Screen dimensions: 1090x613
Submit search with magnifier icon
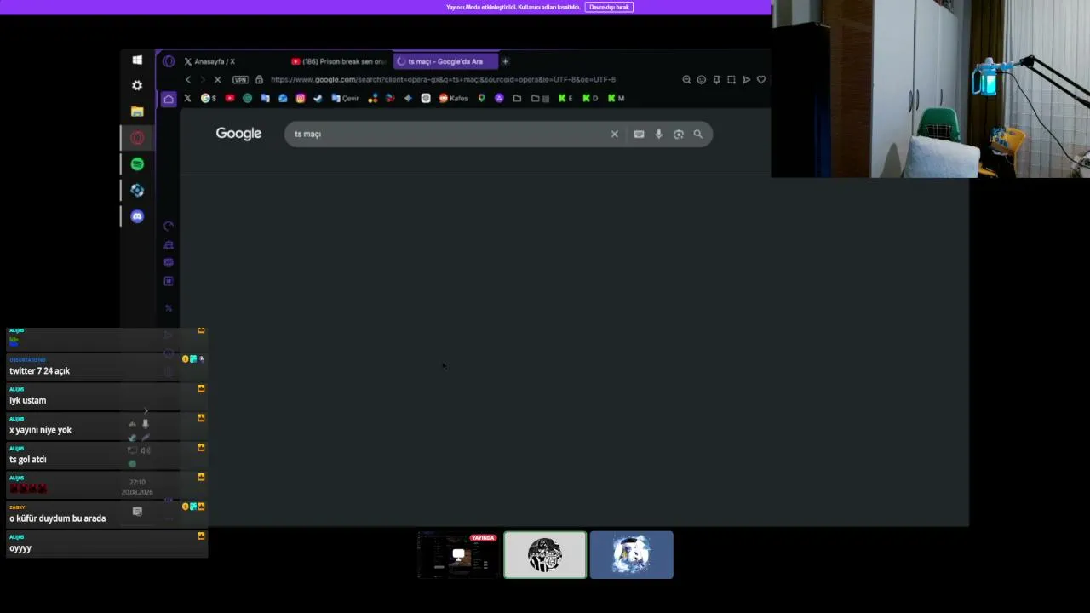click(698, 135)
